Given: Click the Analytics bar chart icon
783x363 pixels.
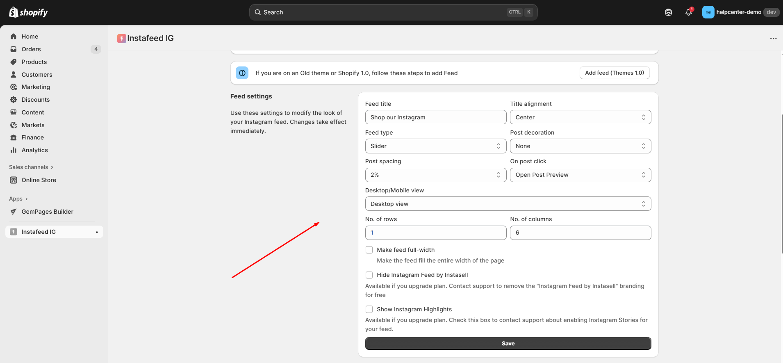Looking at the screenshot, I should pyautogui.click(x=14, y=150).
